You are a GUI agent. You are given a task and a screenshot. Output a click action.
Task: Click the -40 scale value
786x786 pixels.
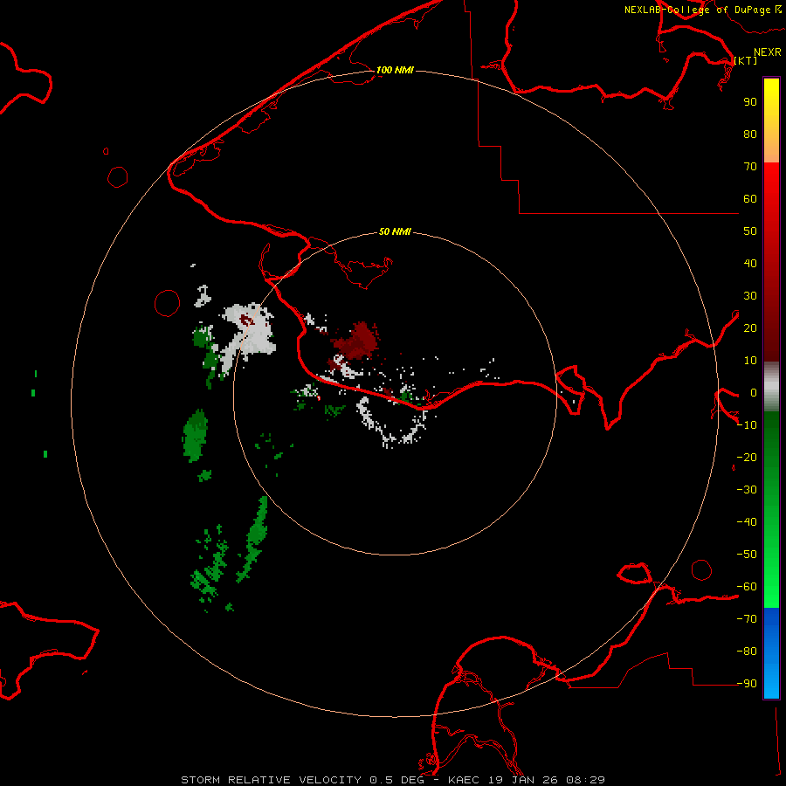[747, 522]
